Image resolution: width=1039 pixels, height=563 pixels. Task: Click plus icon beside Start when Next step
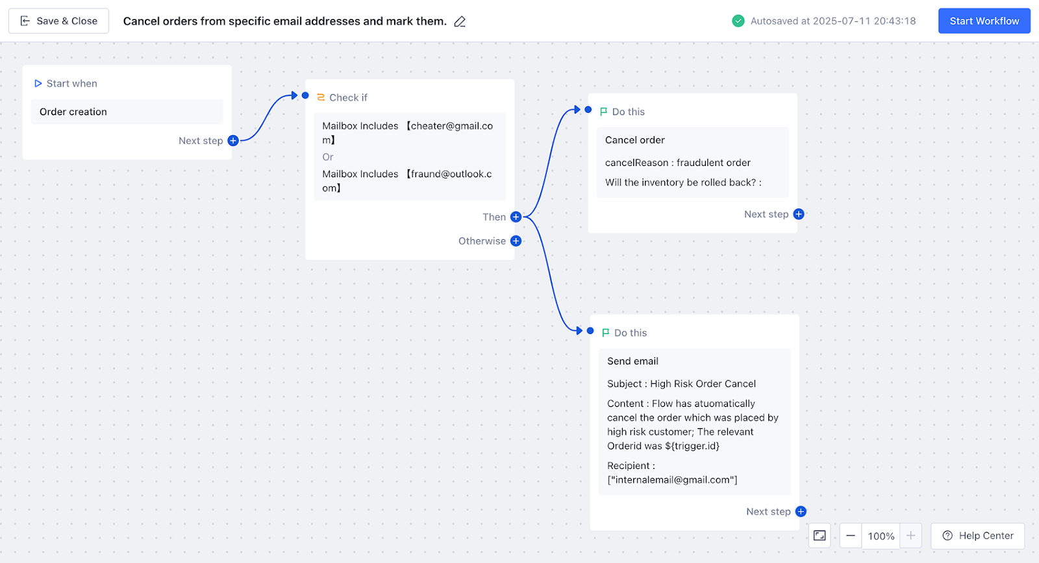[233, 141]
